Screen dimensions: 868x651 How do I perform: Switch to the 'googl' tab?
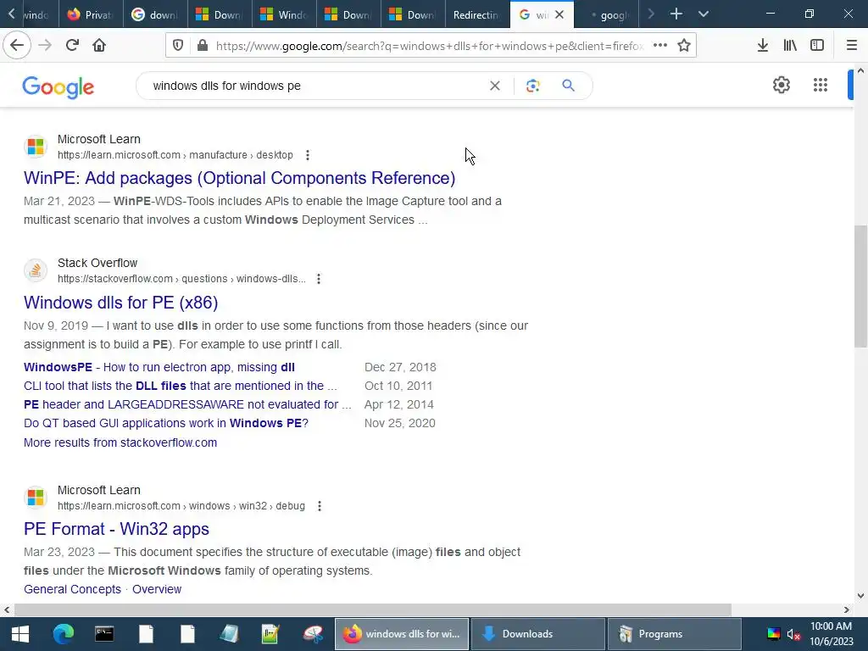coord(610,14)
